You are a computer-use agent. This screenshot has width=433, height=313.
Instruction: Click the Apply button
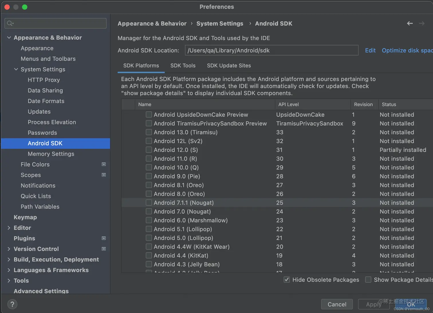[x=374, y=304]
